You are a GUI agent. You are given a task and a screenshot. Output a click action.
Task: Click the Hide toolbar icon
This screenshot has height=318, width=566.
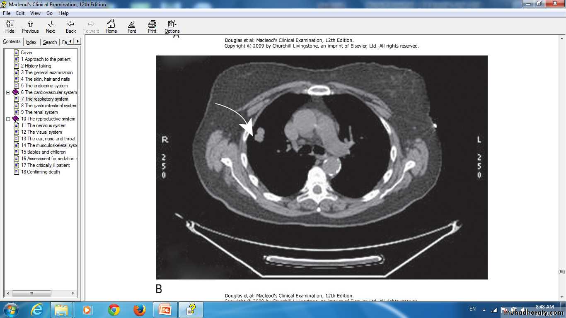pyautogui.click(x=10, y=26)
